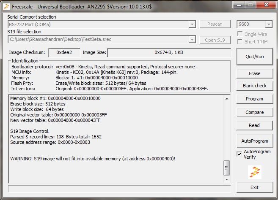Click the log scrollbar up arrow
The image size is (278, 200).
227,99
